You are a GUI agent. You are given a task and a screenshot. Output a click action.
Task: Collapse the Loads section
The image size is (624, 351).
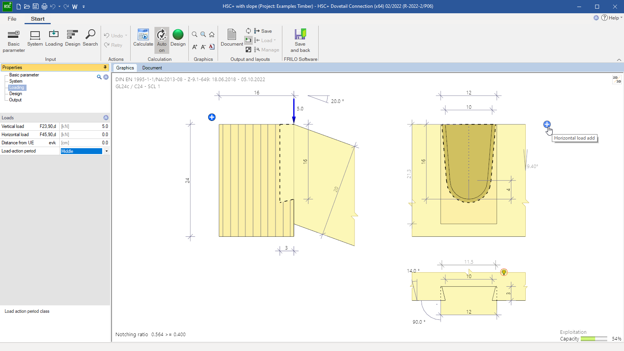tap(106, 118)
